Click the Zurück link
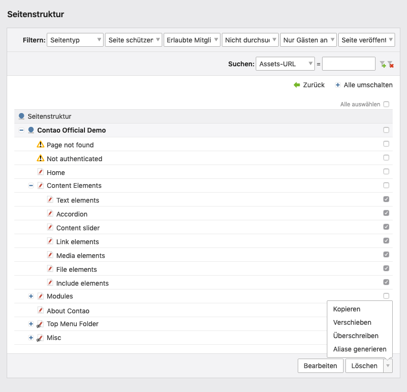 pyautogui.click(x=314, y=85)
